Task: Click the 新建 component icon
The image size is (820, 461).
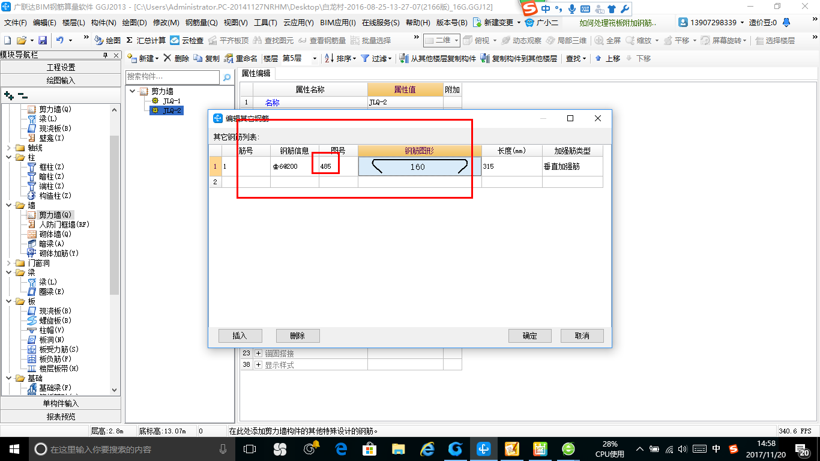Action: [x=132, y=58]
